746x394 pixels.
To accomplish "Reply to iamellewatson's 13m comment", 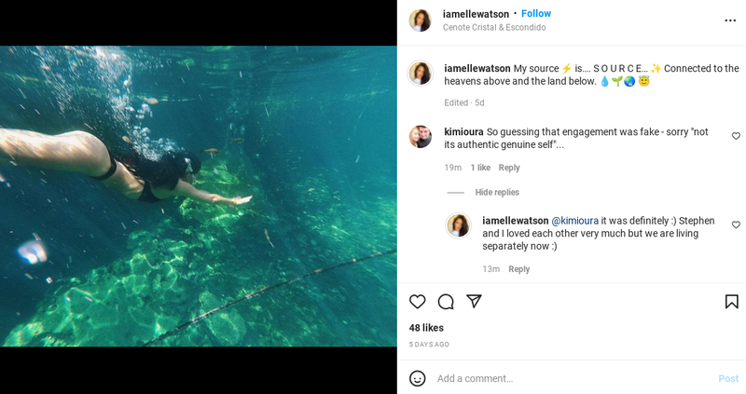I will 519,269.
